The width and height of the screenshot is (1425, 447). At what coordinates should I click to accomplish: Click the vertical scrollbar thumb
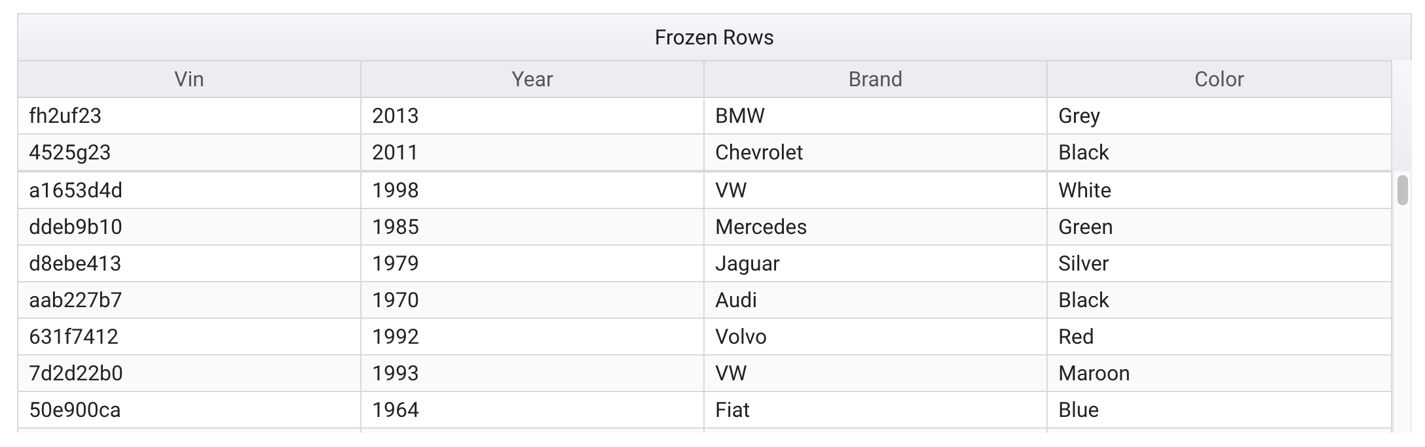pyautogui.click(x=1402, y=190)
